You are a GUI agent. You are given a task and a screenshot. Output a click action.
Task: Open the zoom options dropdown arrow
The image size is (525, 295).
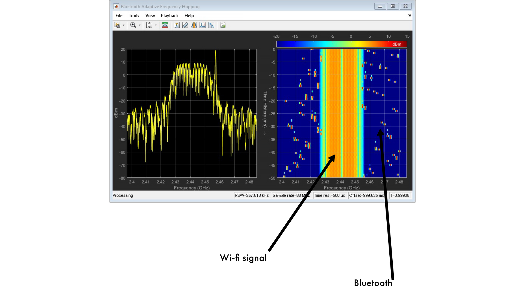[x=140, y=25]
